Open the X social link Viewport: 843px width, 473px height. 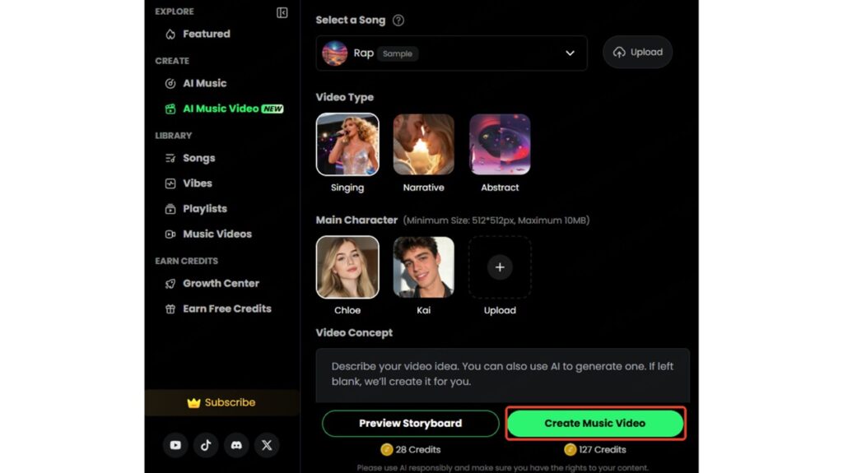(267, 445)
